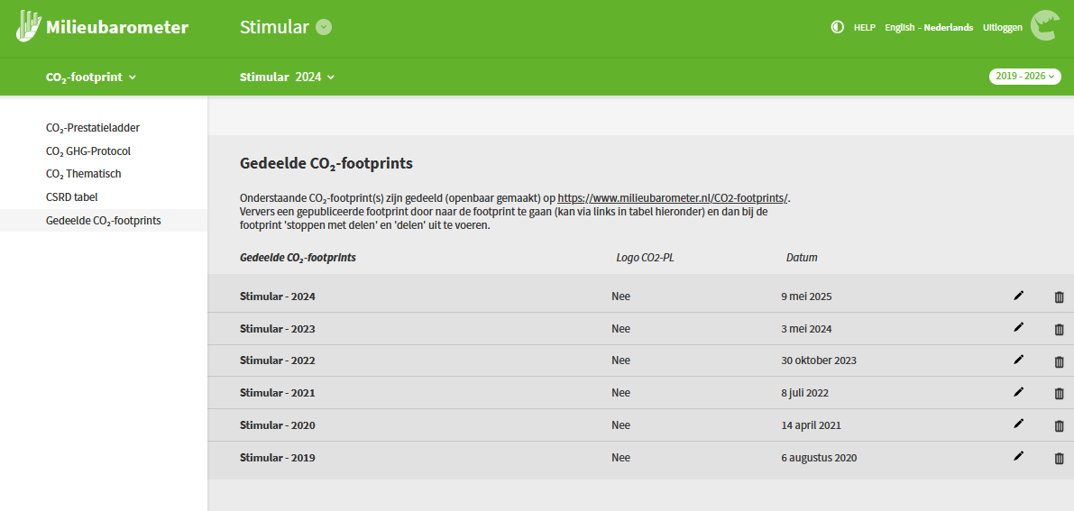Screen dimensions: 1074x511
Task: Switch language to English
Action: tap(899, 27)
